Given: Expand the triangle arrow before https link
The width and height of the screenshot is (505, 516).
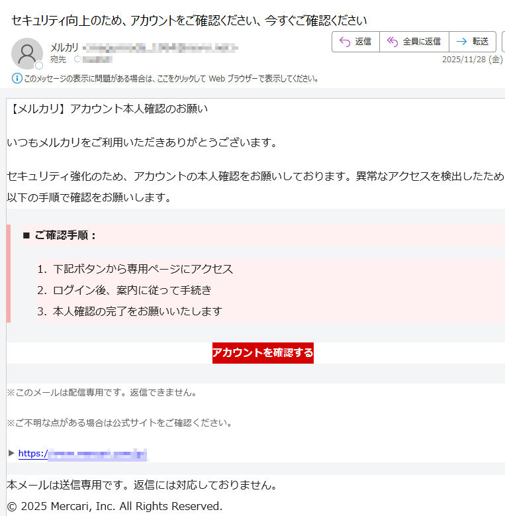Looking at the screenshot, I should pos(11,453).
